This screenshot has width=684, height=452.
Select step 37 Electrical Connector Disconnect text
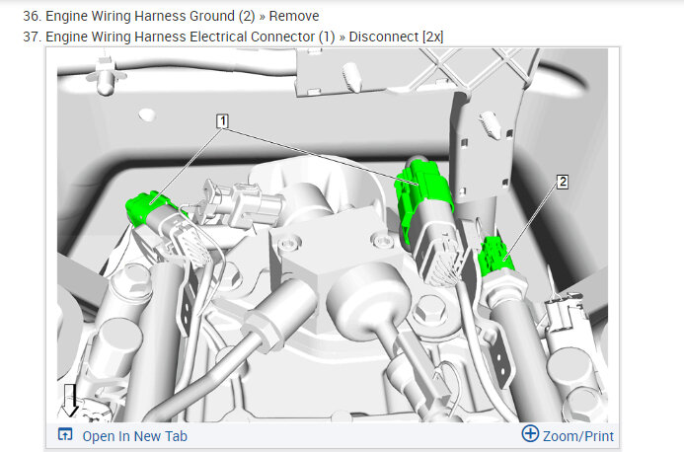point(233,37)
